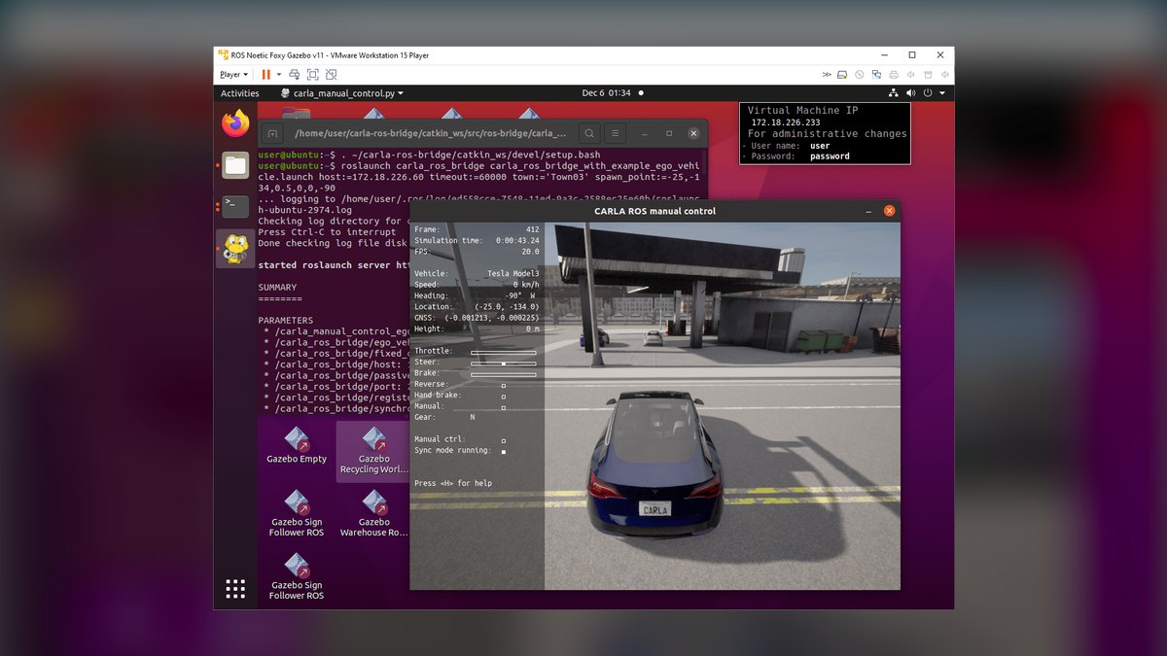Open search in the terminal window
This screenshot has width=1167, height=656.
pos(589,133)
